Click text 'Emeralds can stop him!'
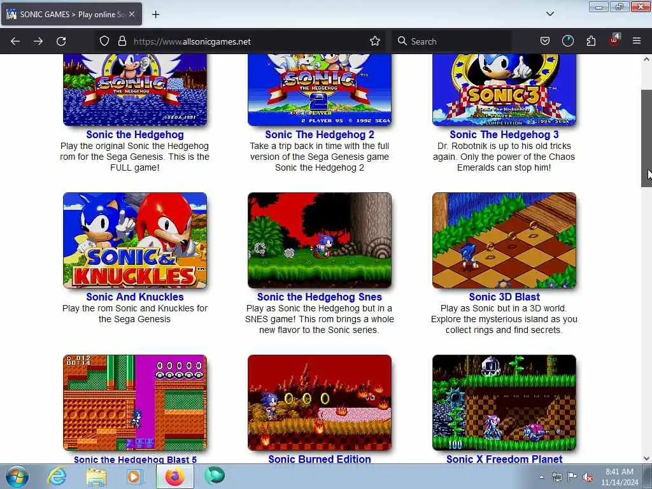 tap(504, 167)
